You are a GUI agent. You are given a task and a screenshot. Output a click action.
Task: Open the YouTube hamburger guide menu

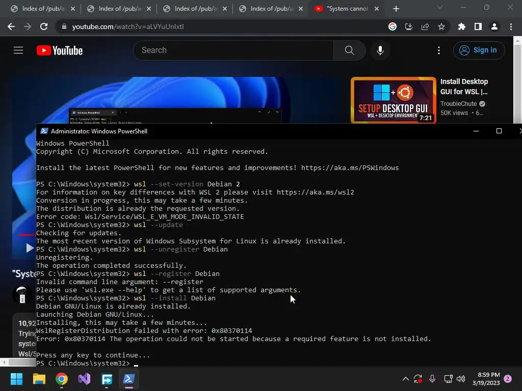[18, 50]
